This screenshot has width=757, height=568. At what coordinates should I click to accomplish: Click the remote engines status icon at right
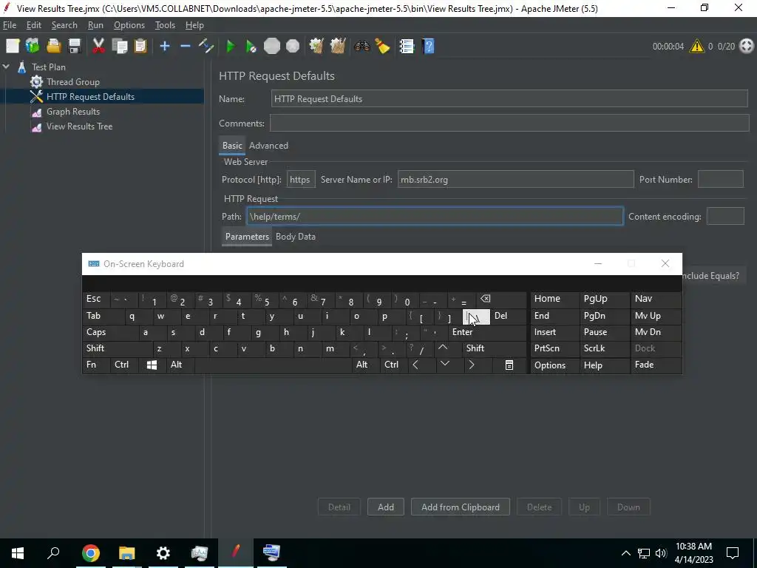point(747,47)
